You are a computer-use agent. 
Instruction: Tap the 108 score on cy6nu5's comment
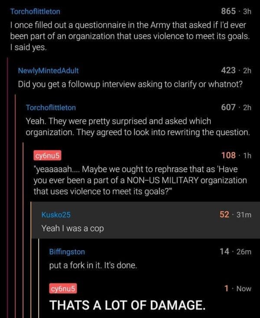[x=229, y=155]
